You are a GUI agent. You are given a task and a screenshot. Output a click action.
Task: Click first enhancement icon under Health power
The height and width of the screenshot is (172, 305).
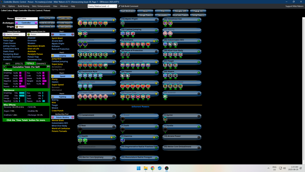click(x=80, y=140)
